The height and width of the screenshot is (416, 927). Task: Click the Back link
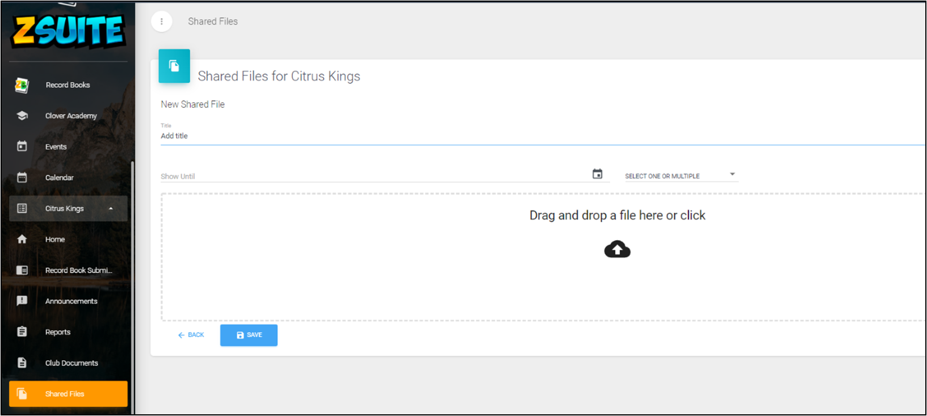click(191, 335)
